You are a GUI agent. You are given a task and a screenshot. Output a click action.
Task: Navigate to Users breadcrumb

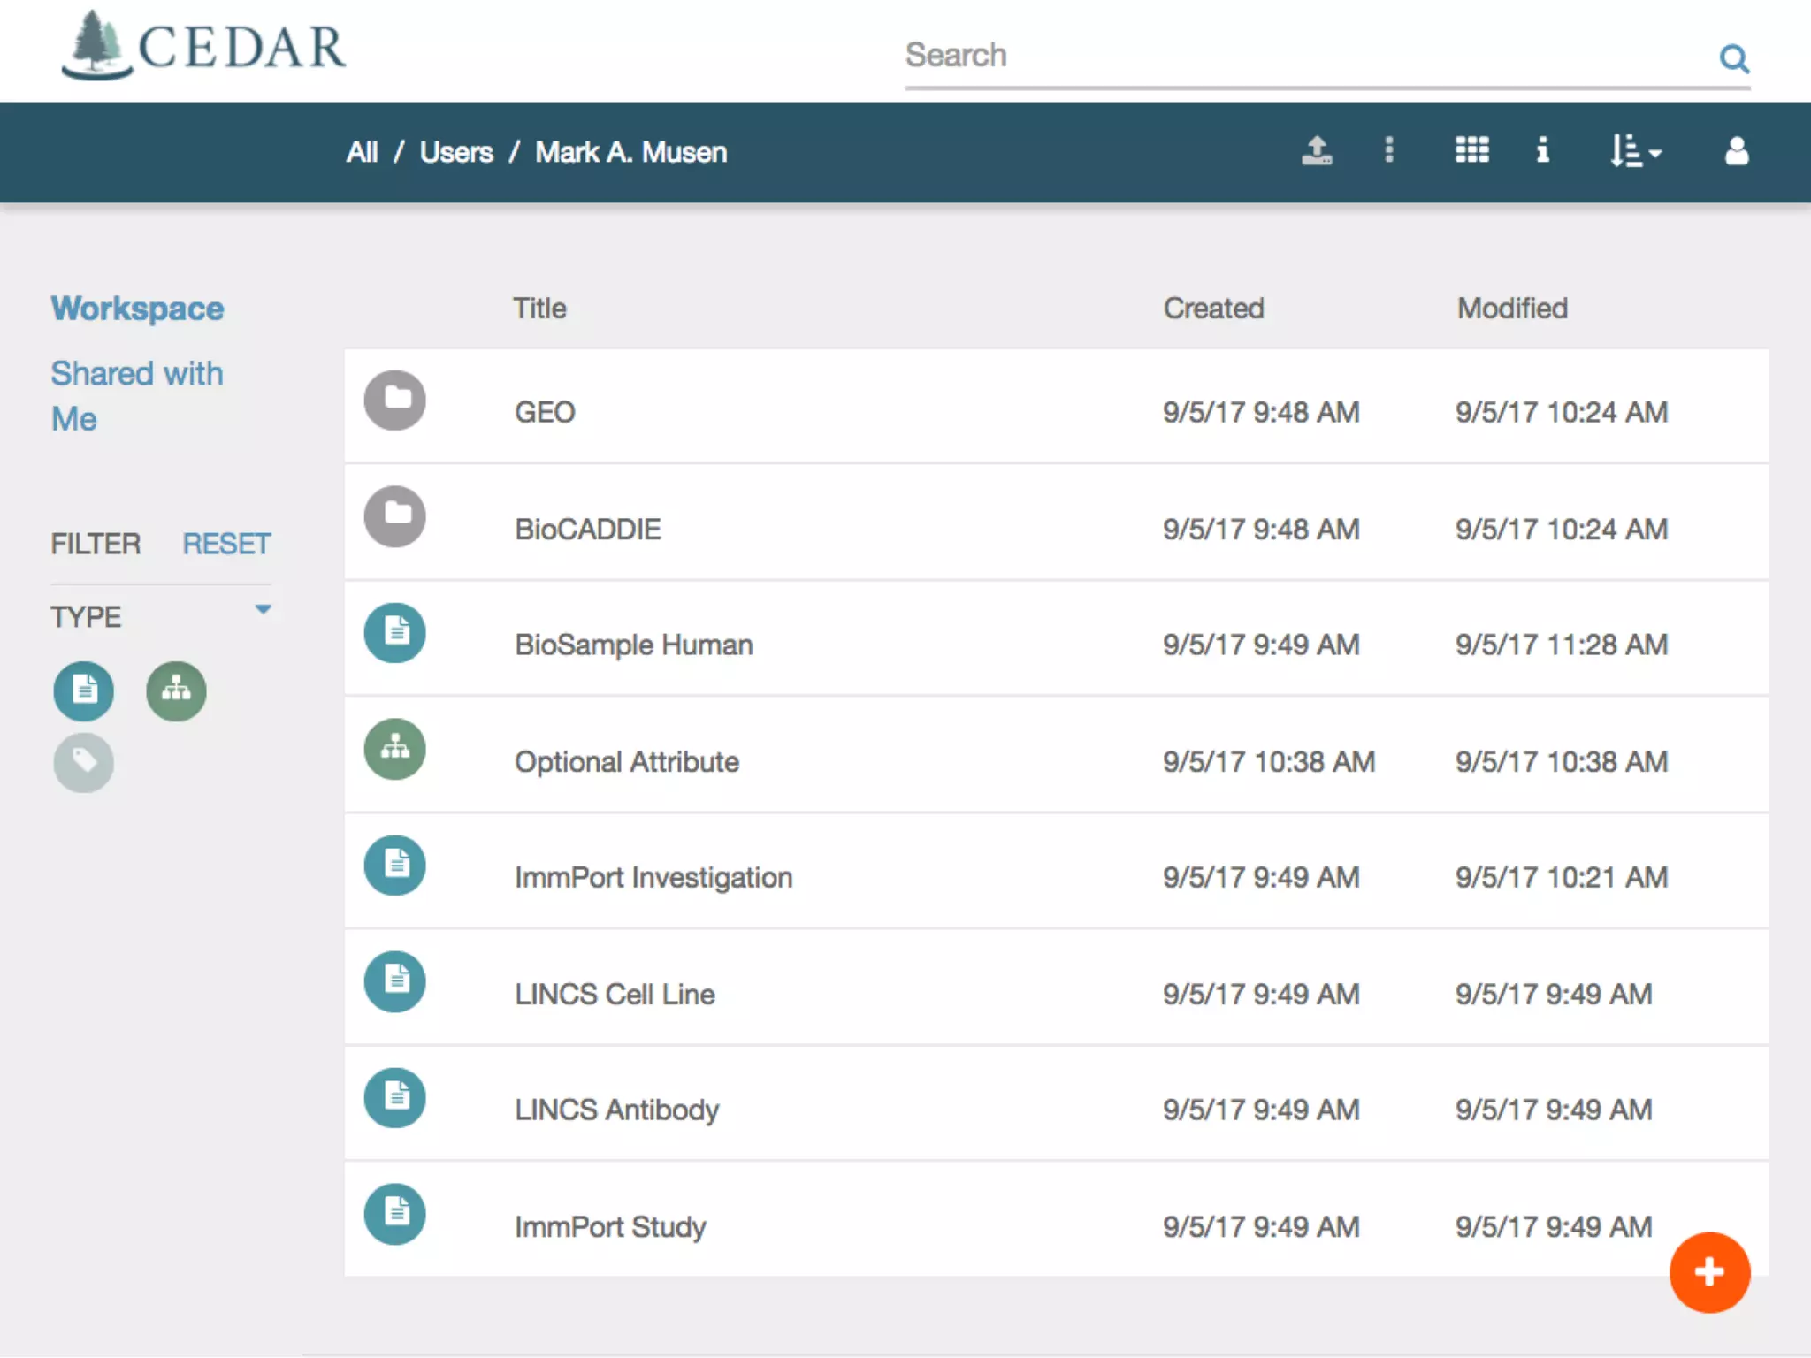[x=456, y=152]
